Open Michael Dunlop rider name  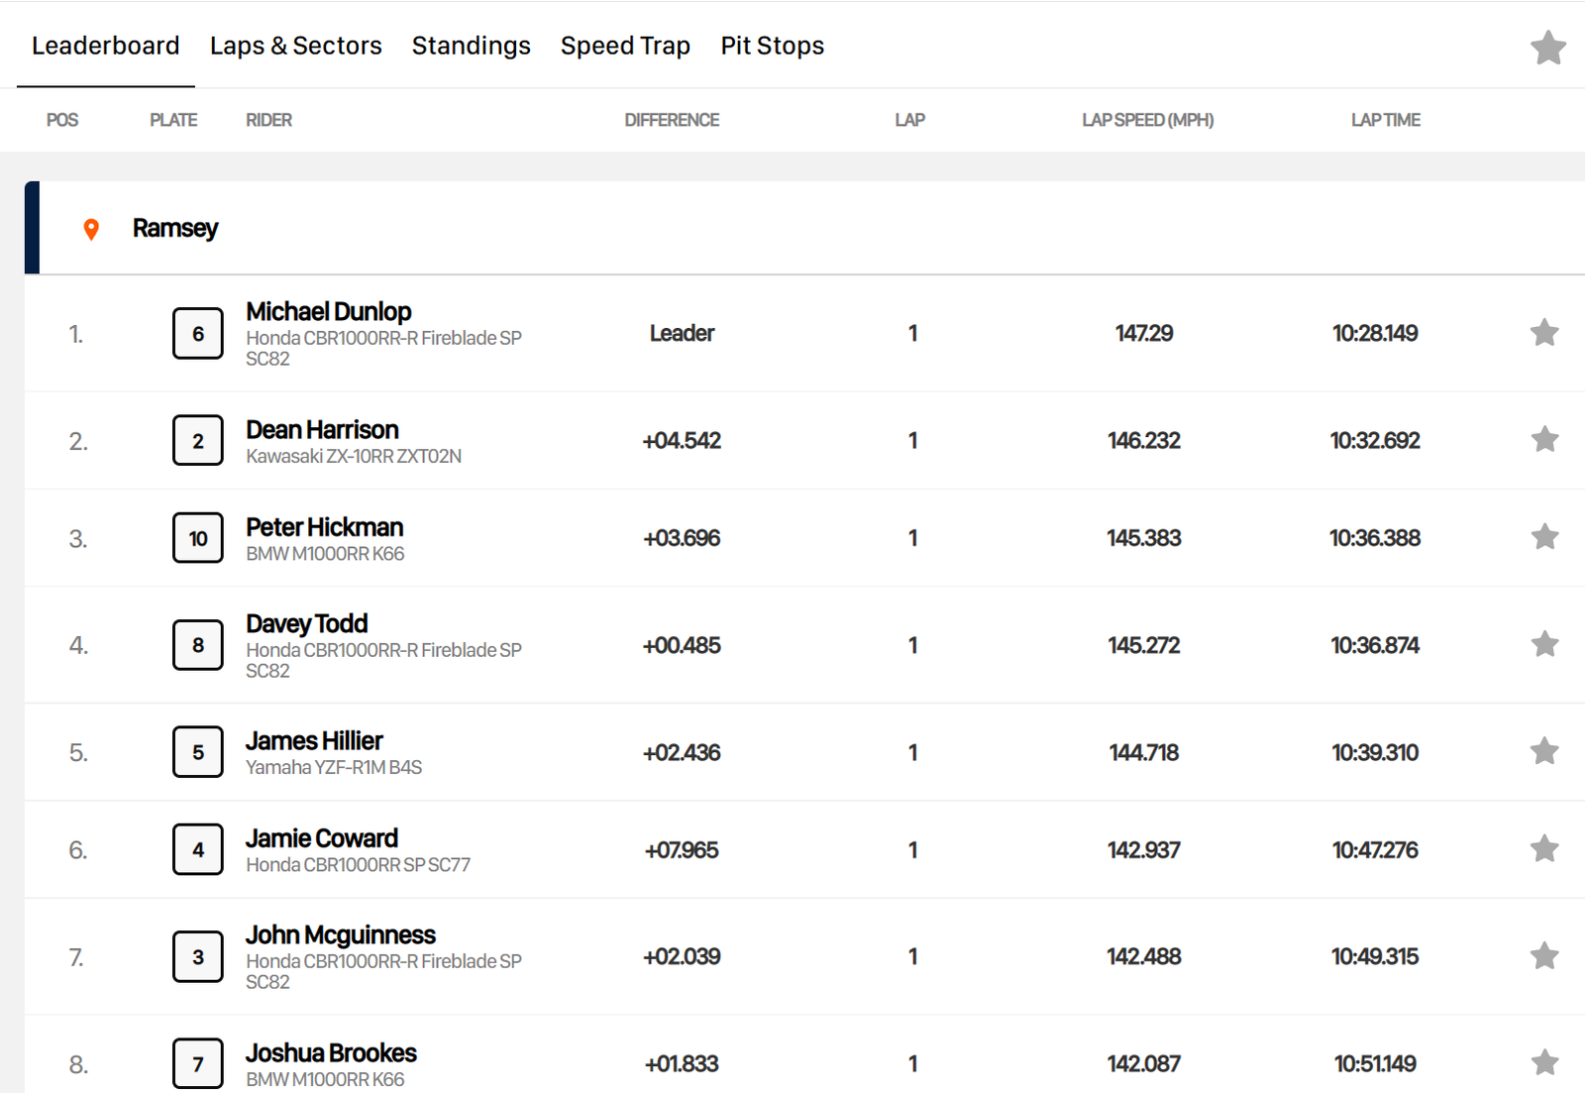pos(328,311)
